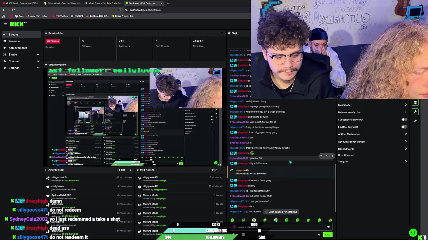Click SydneyCala2002 entry in Activity Feed
Screen dimensions: 428x240
click(x=89, y=197)
